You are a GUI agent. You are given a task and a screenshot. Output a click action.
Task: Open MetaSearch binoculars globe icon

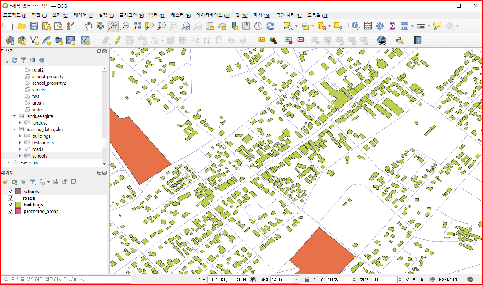pyautogui.click(x=382, y=40)
